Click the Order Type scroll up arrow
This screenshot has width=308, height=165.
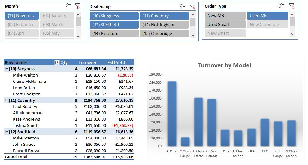click(x=292, y=15)
